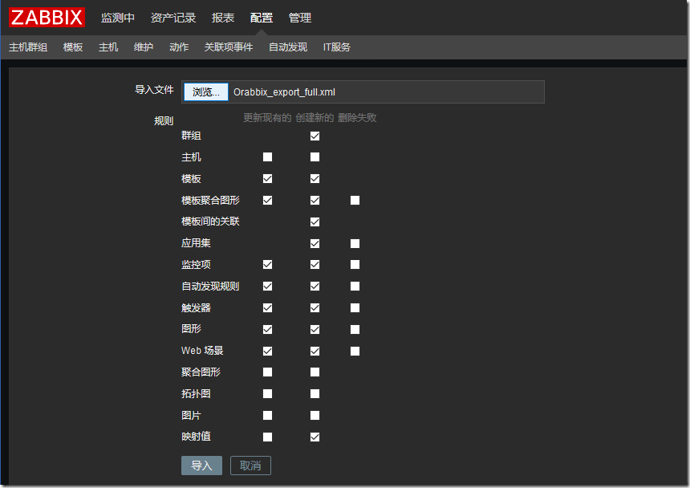
Task: Uncheck 创建新的 for 监控项
Action: [x=315, y=264]
